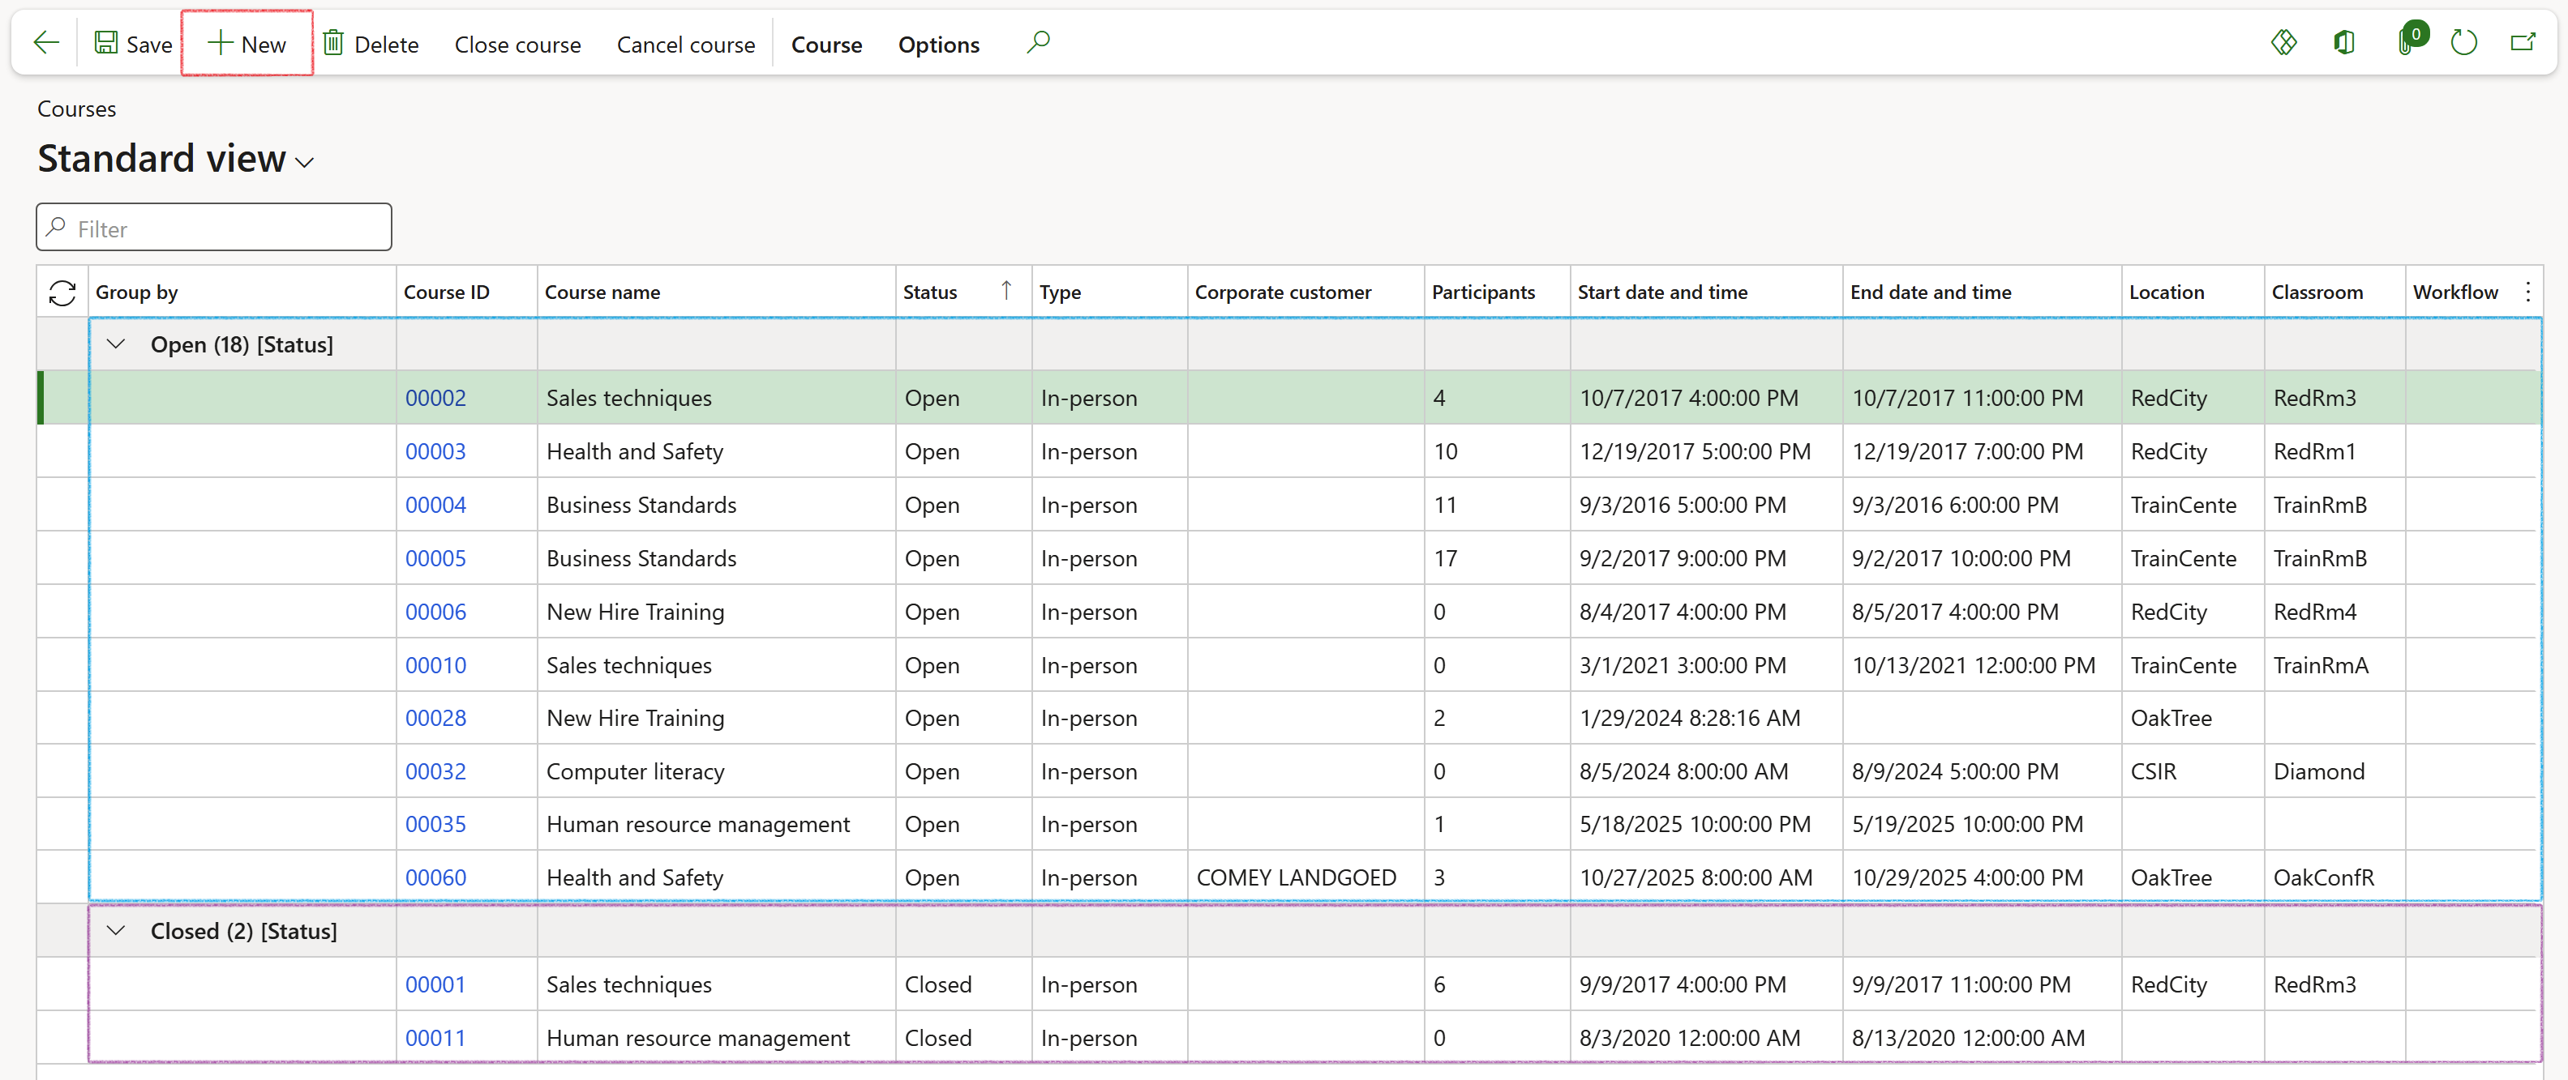Viewport: 2568px width, 1080px height.
Task: Click grid refresh icon beside Group by
Action: click(x=62, y=292)
